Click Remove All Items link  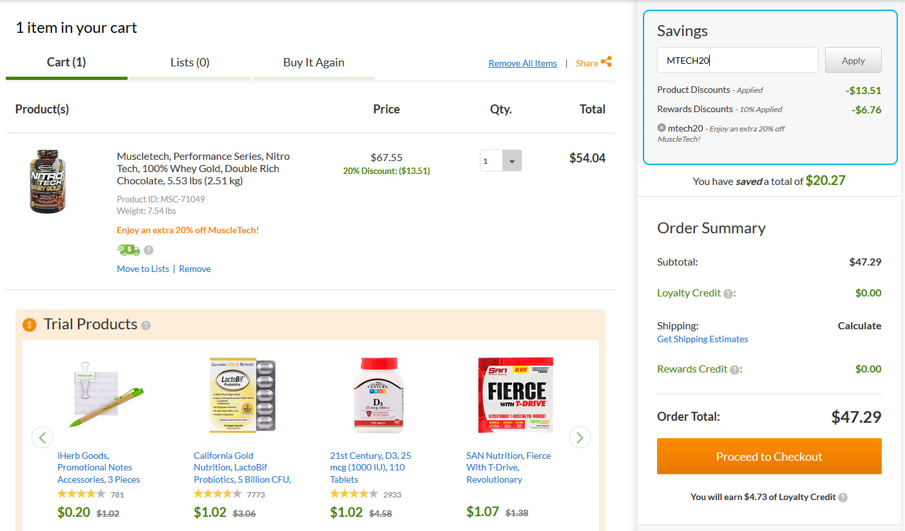(522, 63)
